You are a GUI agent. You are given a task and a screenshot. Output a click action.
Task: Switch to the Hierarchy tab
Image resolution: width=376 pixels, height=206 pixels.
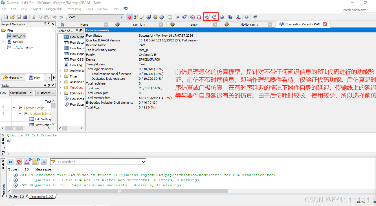13,77
